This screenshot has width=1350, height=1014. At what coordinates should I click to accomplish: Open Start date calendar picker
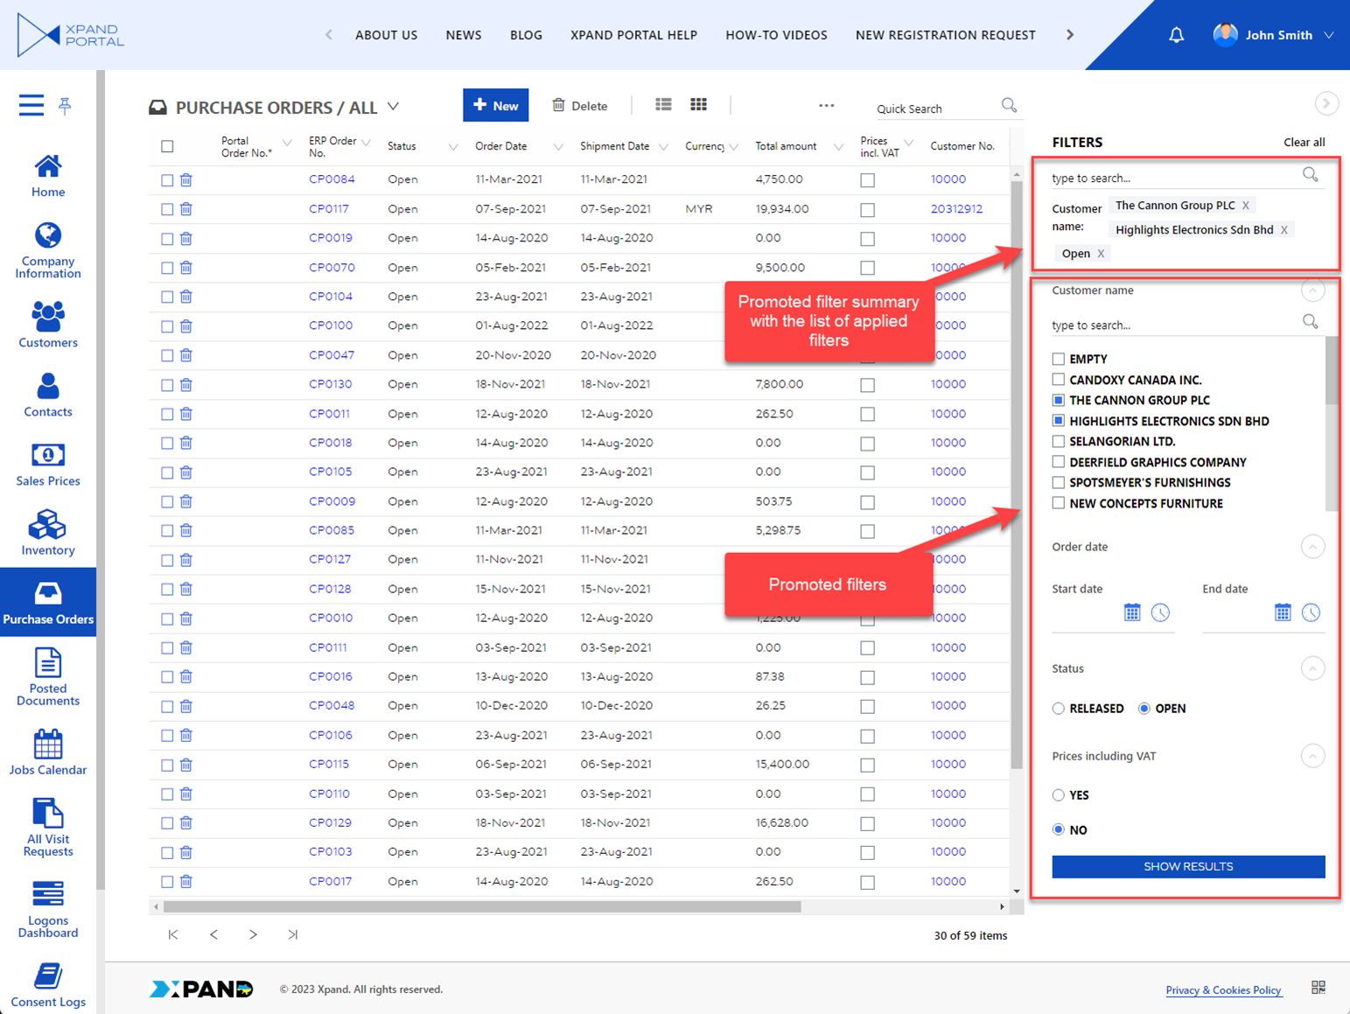1131,612
